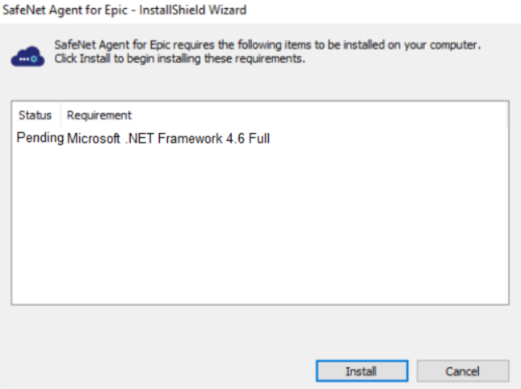Image resolution: width=521 pixels, height=389 pixels.
Task: Select the Pending status cell
Action: pos(40,138)
